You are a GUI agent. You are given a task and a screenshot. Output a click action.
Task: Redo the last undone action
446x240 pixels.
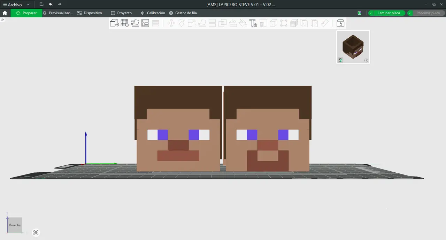click(x=60, y=4)
